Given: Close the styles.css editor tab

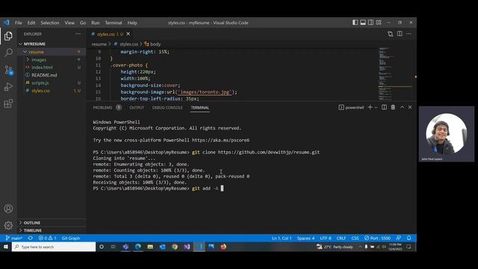Looking at the screenshot, I should coord(128,34).
